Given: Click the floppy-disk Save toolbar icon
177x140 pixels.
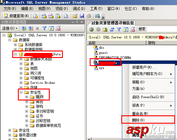Looking at the screenshot, I should (x=82, y=16).
